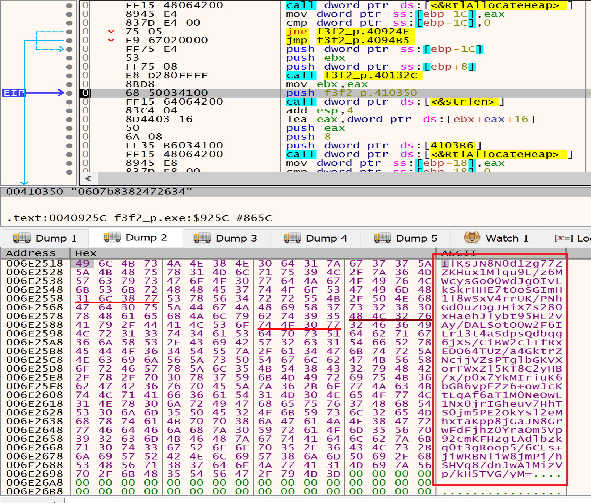Click the disassembly scrollbar left arrow

tap(89, 178)
